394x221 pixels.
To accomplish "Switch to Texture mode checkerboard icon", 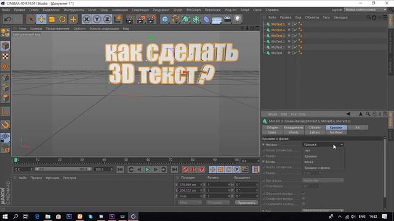I will pos(6,56).
